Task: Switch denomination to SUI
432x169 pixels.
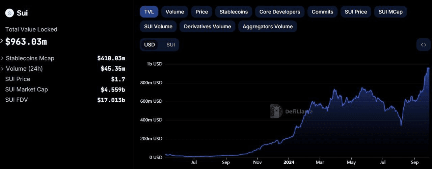Action: click(171, 44)
